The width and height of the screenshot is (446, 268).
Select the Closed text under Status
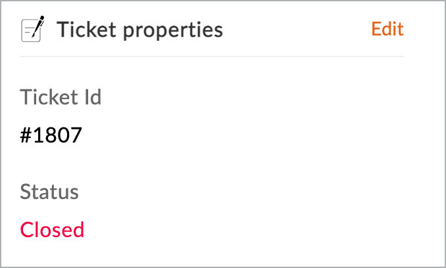[x=52, y=230]
